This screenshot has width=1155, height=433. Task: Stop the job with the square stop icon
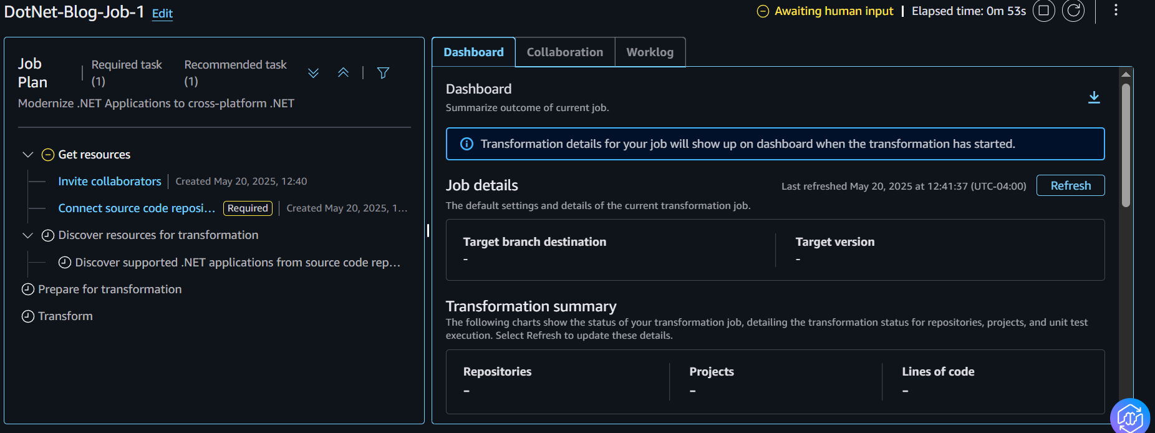click(1043, 11)
